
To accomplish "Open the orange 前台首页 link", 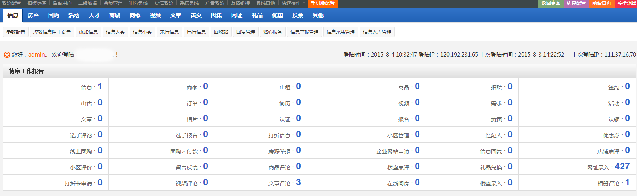I will 602,3.
